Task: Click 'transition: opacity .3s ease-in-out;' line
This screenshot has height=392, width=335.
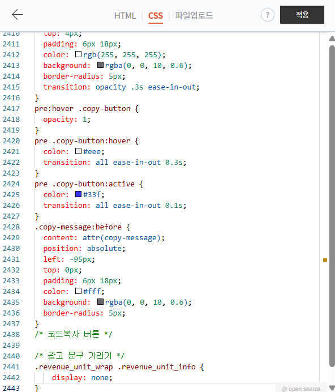Action: (121, 87)
